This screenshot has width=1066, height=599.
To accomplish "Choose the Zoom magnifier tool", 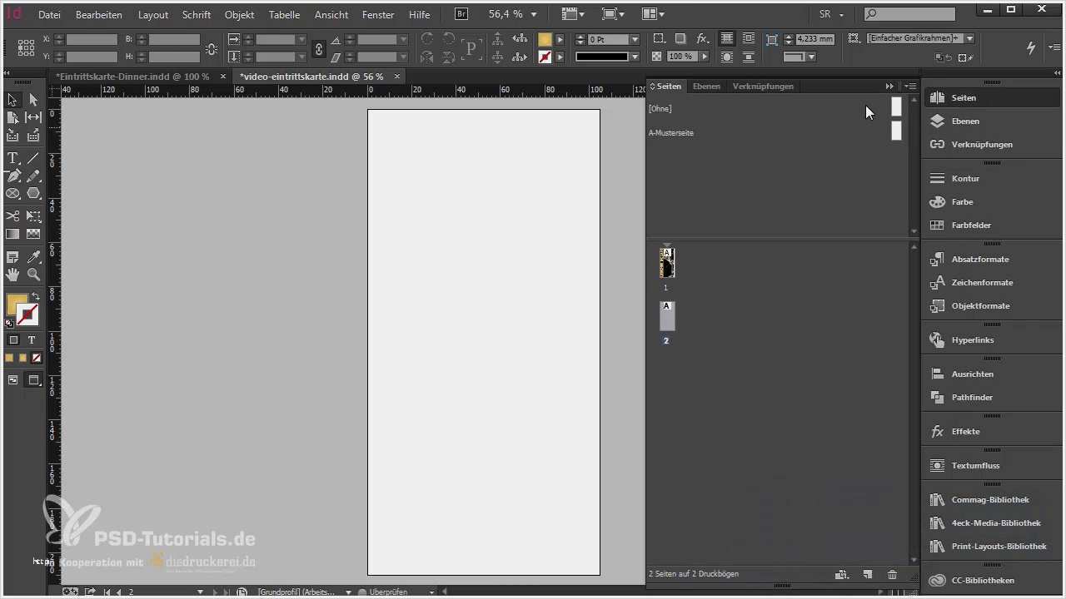I will point(33,275).
